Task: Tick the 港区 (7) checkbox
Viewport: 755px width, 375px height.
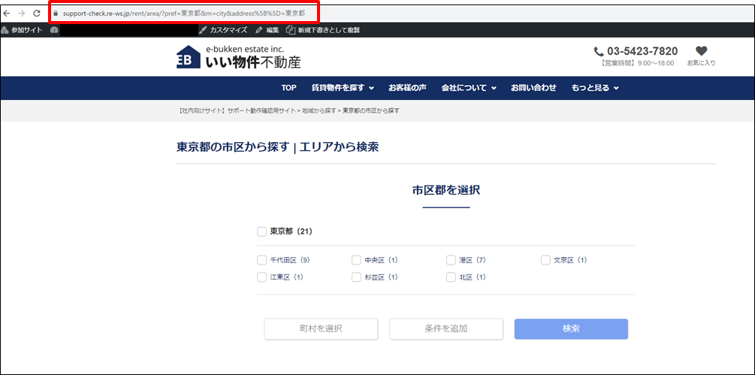Action: click(451, 260)
